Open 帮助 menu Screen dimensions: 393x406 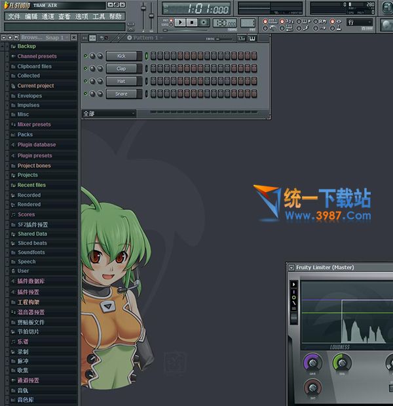(x=115, y=16)
